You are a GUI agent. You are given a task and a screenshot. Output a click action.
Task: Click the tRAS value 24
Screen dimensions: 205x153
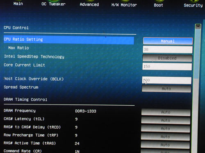pyautogui.click(x=77, y=144)
